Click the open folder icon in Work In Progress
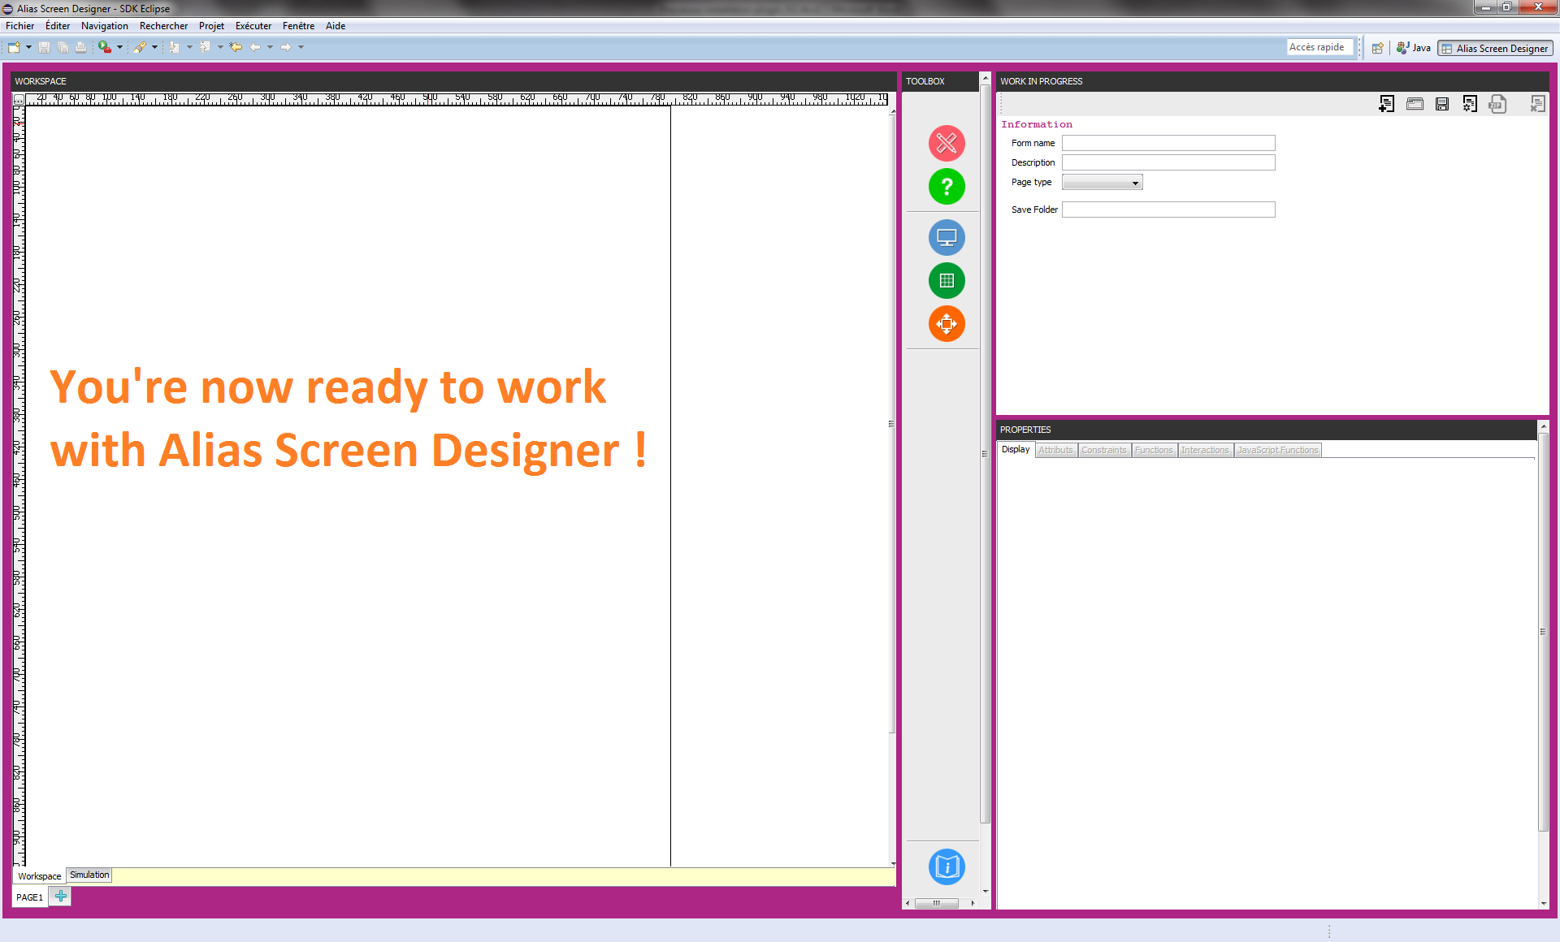The image size is (1560, 942). (1415, 104)
